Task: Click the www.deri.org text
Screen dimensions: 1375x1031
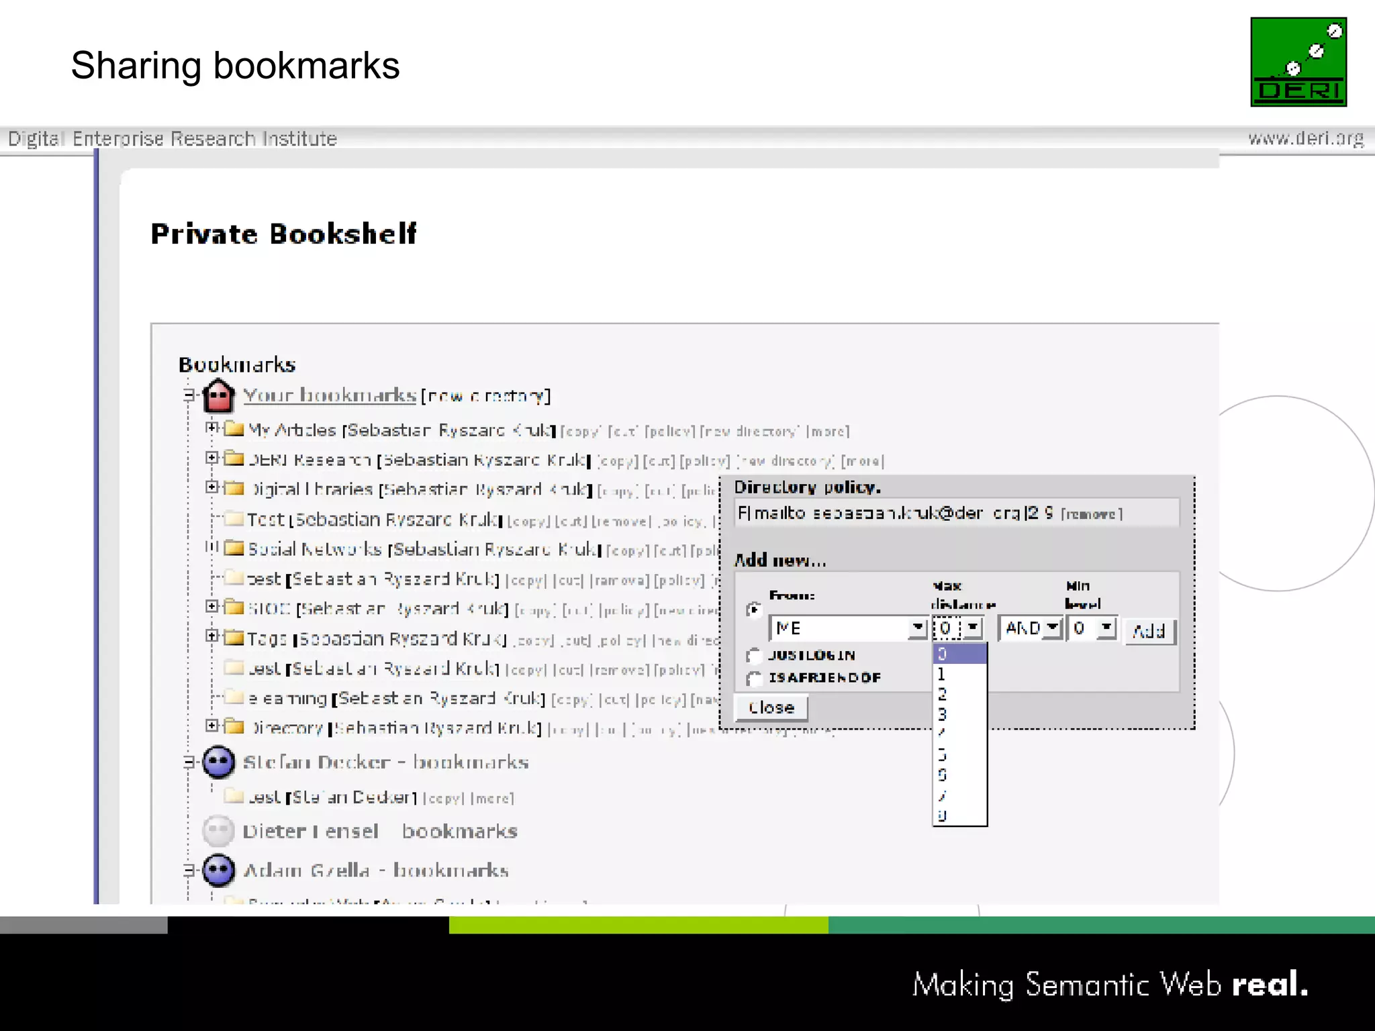Action: pyautogui.click(x=1306, y=138)
